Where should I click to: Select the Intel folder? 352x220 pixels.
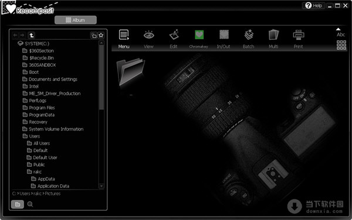tap(31, 87)
